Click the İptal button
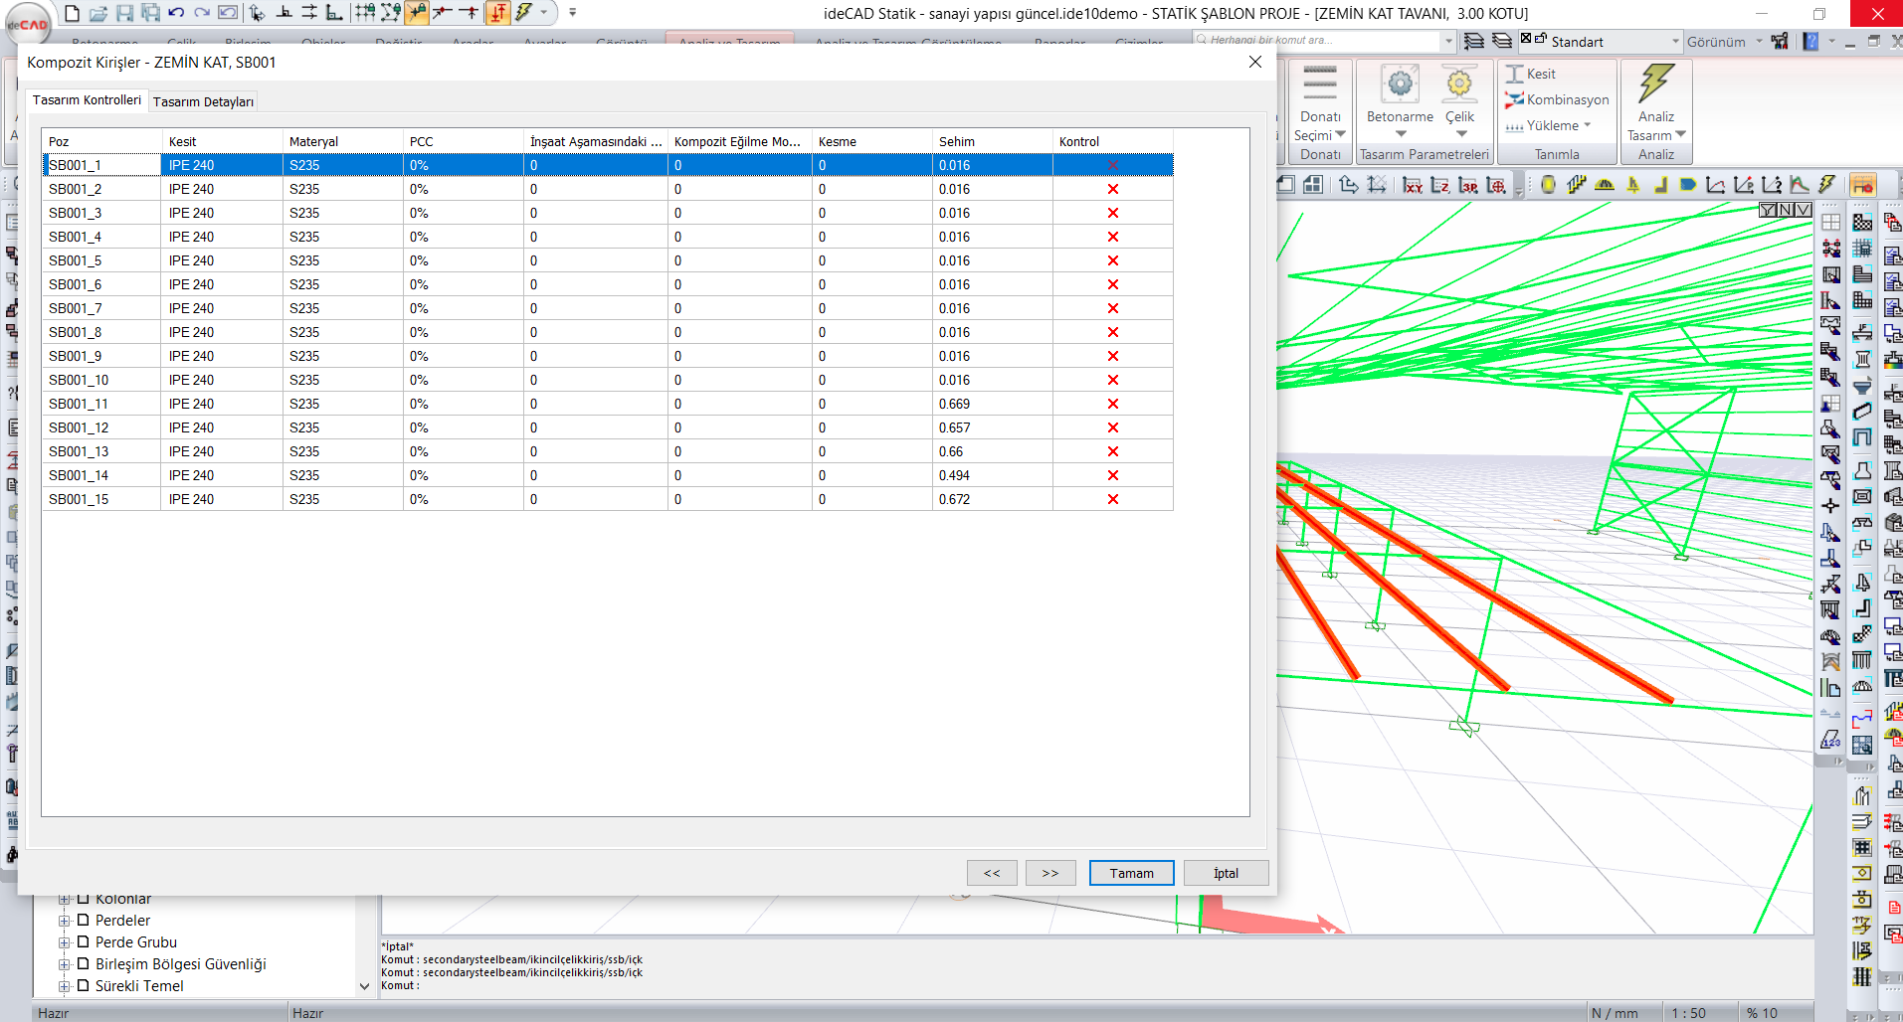Image resolution: width=1903 pixels, height=1022 pixels. [x=1226, y=873]
